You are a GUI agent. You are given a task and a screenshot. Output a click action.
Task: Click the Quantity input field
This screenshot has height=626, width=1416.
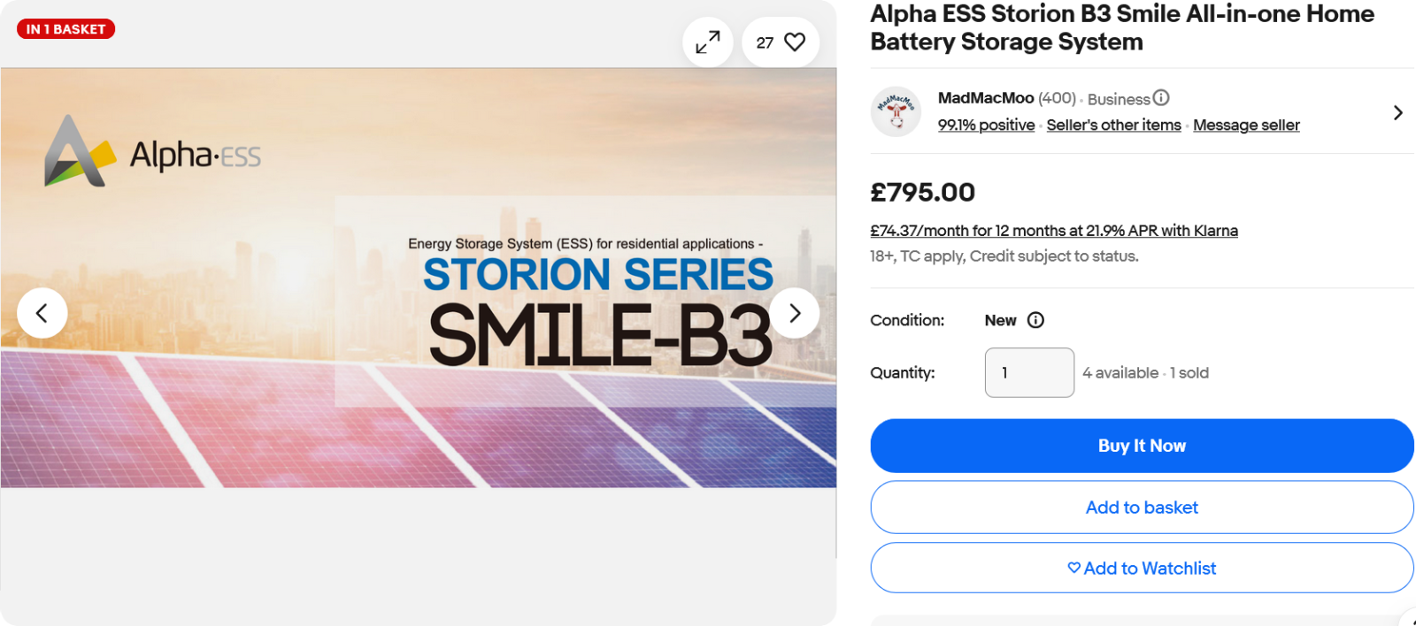(x=1028, y=372)
